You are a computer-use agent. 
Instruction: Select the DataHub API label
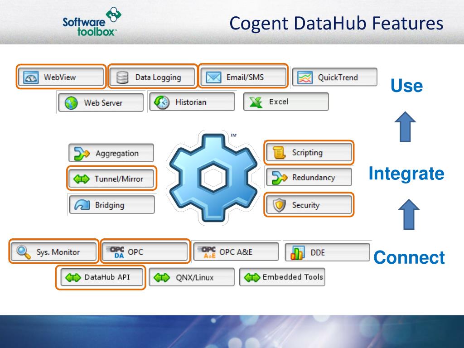coord(107,277)
